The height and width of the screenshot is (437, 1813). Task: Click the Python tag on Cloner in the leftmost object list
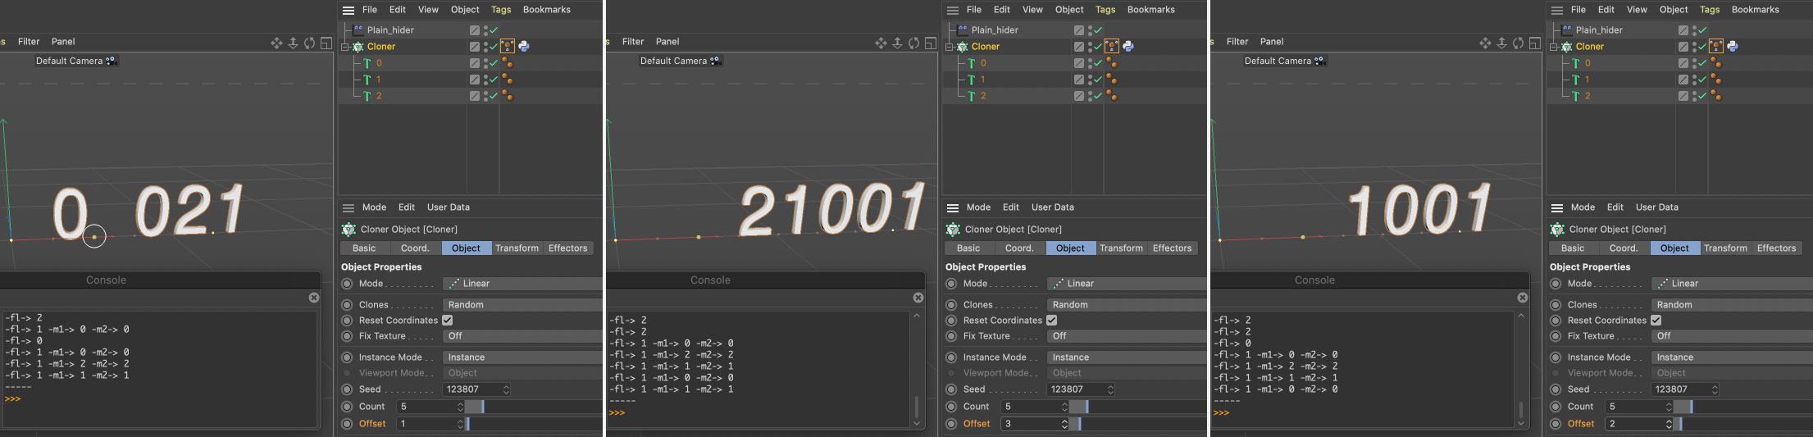click(524, 47)
